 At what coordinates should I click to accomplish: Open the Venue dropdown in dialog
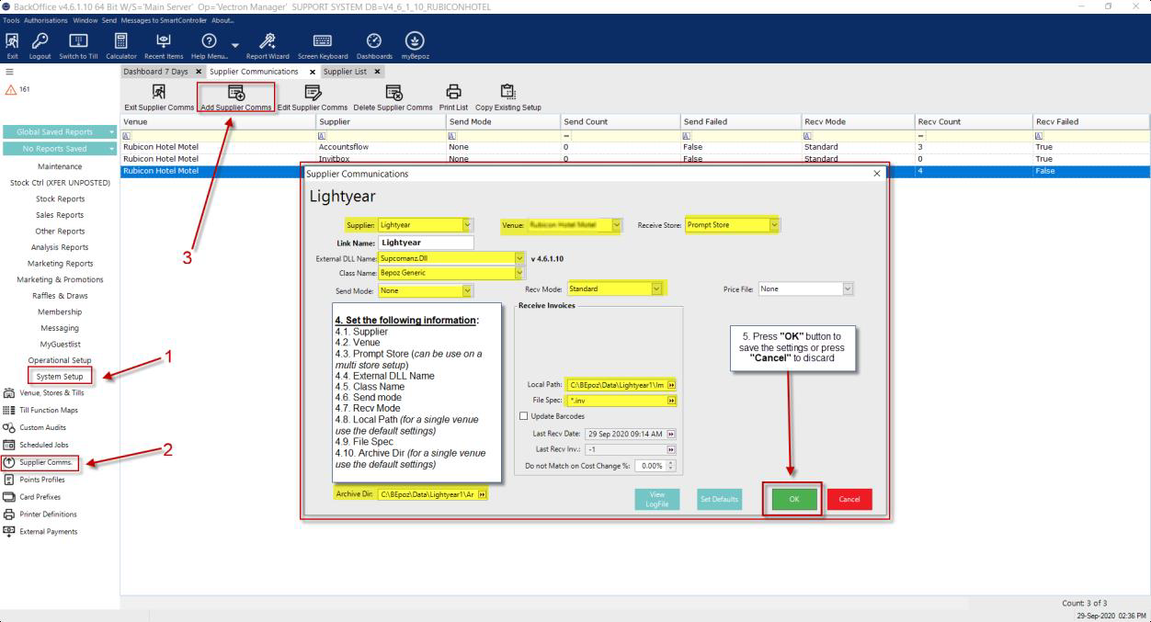coord(616,224)
